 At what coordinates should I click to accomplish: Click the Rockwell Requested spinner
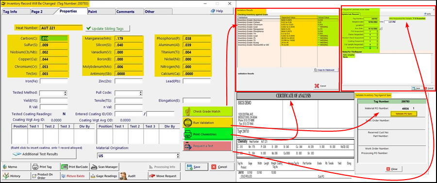point(377,48)
